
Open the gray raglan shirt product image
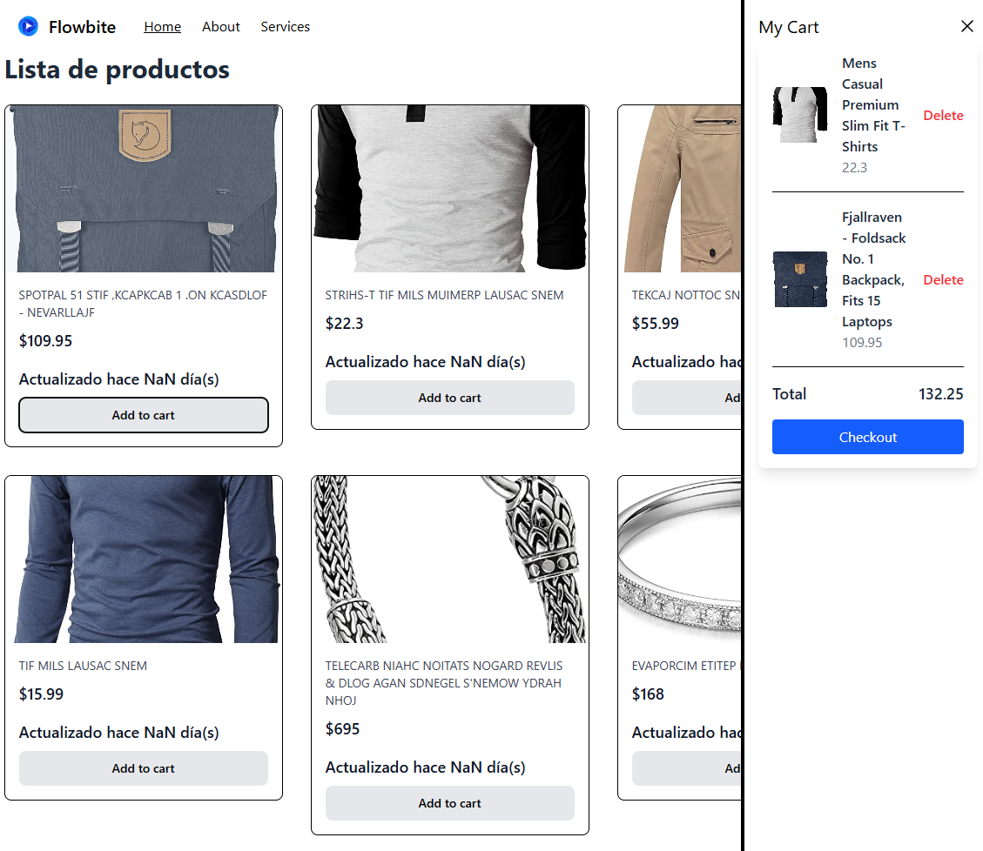coord(449,189)
